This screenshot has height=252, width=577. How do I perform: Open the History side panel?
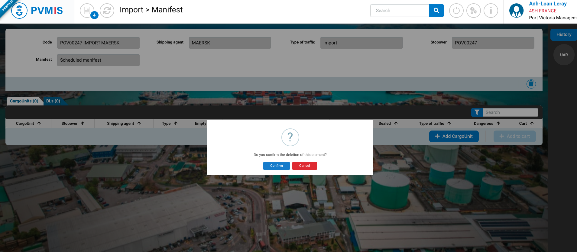click(563, 34)
